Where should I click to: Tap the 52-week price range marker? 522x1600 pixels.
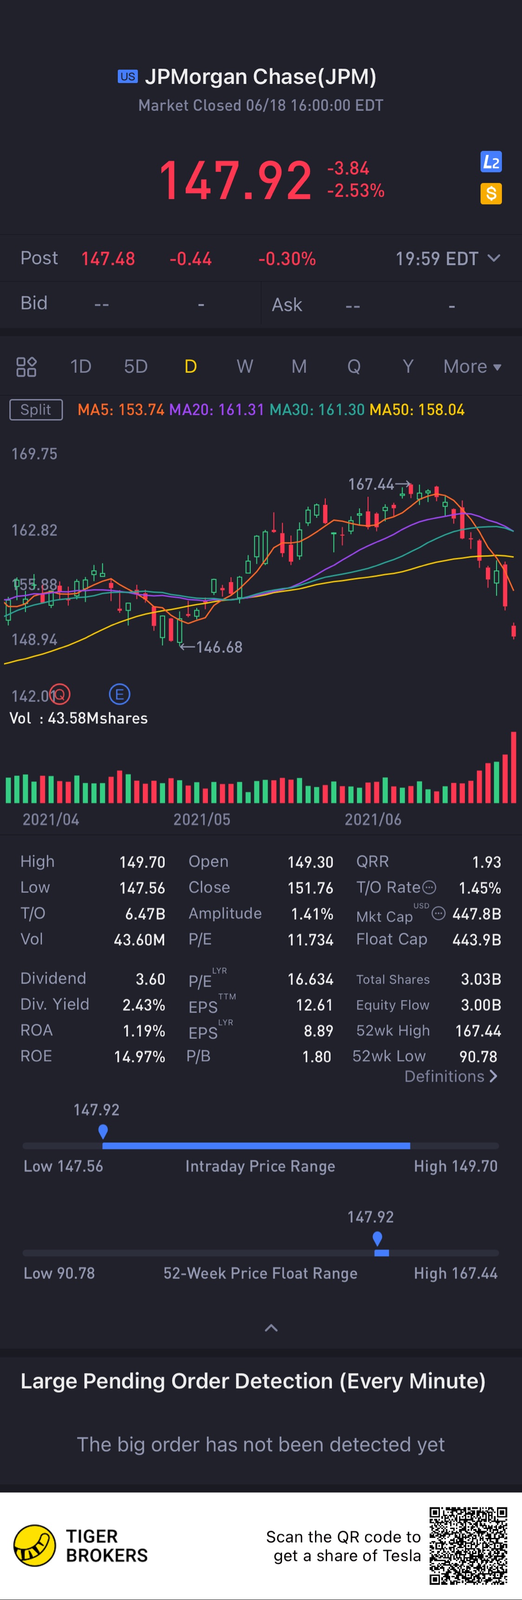377,1238
